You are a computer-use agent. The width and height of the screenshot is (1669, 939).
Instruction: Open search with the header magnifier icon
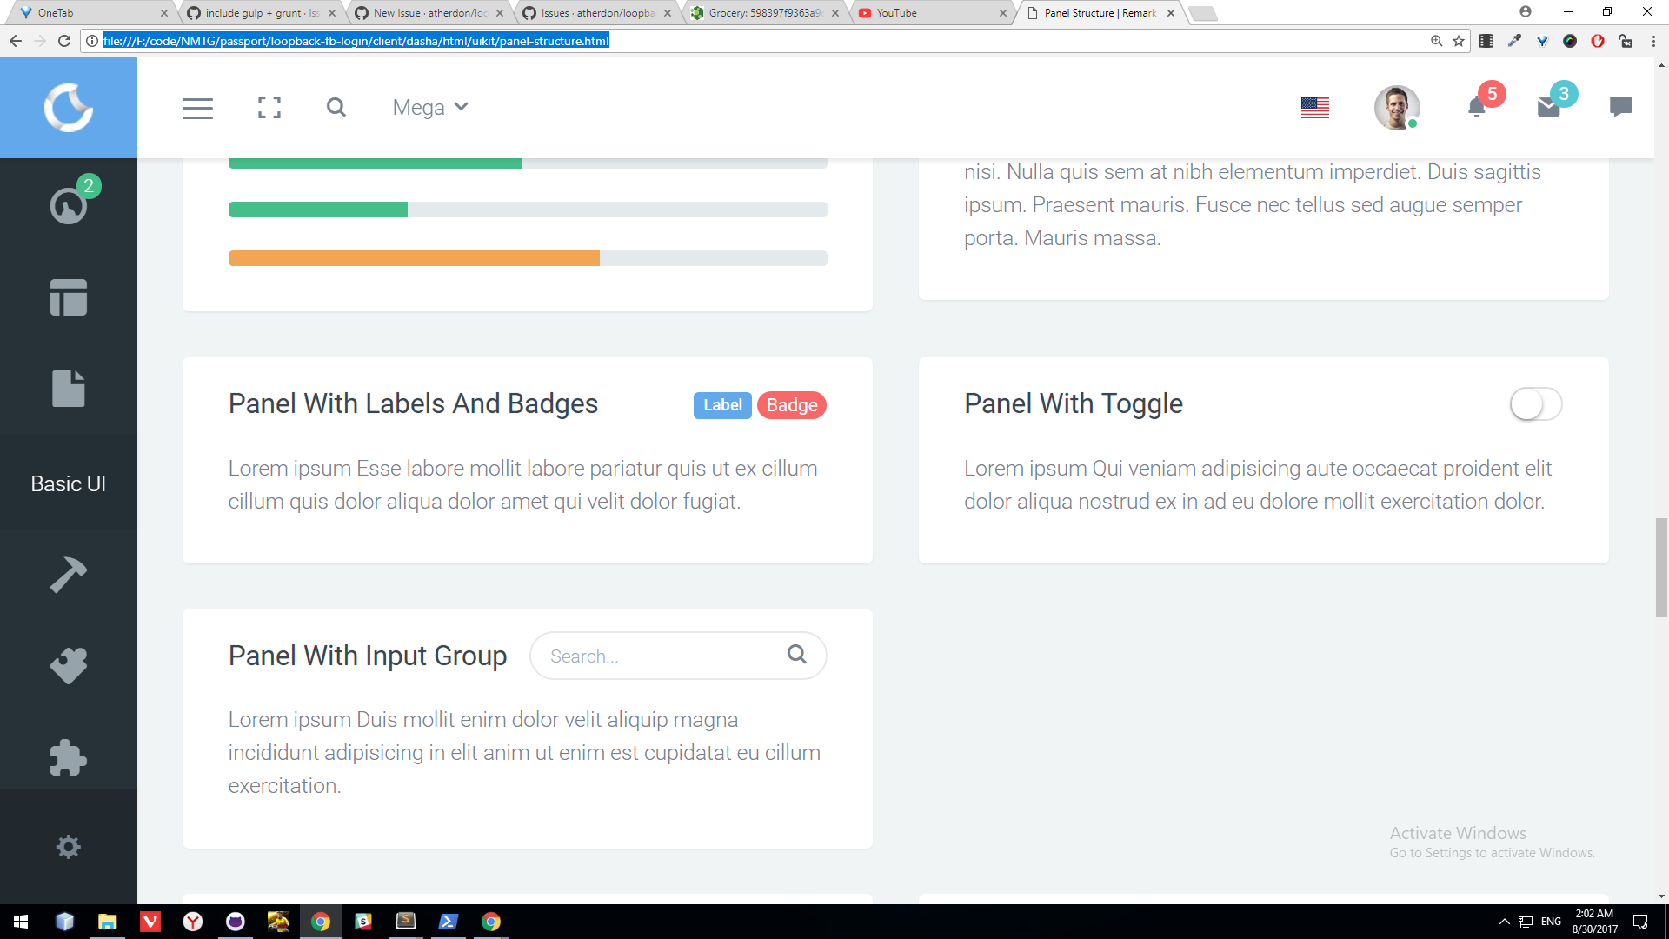tap(336, 108)
